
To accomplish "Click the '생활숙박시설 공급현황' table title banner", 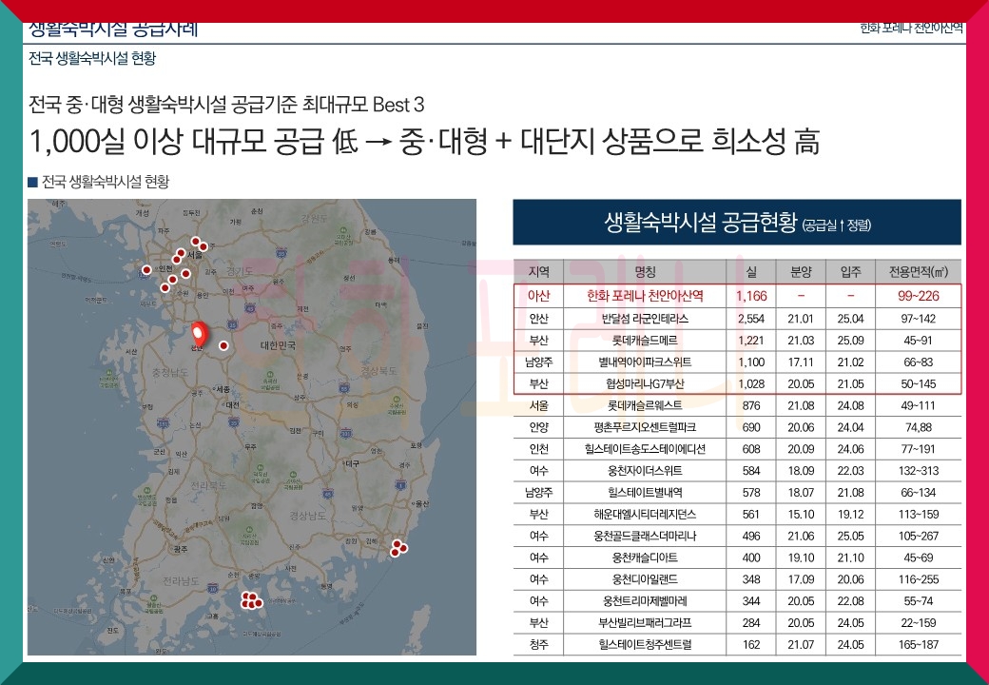I will [737, 222].
